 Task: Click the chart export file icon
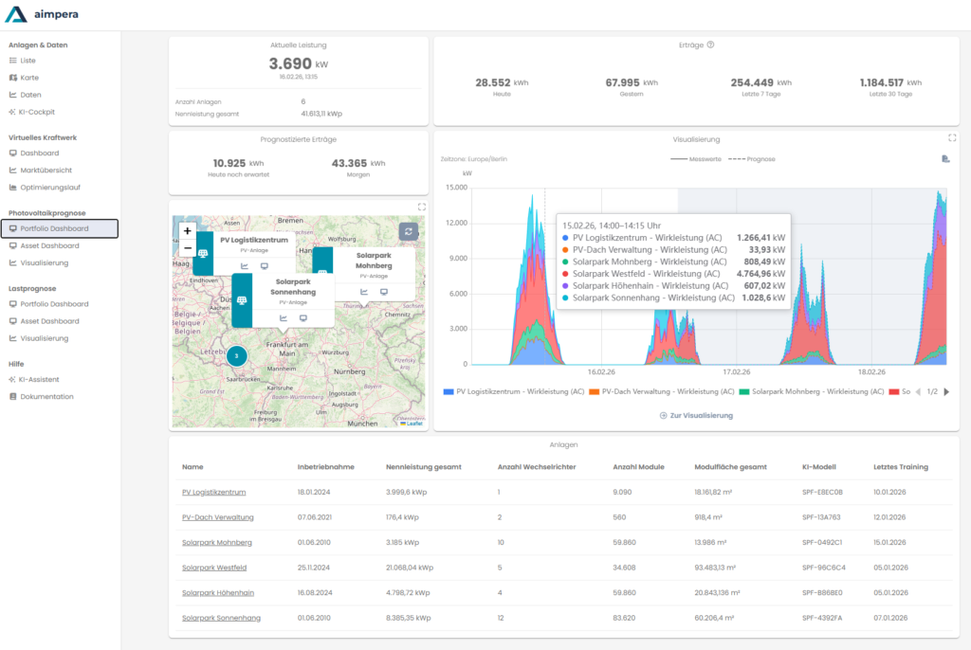point(945,159)
